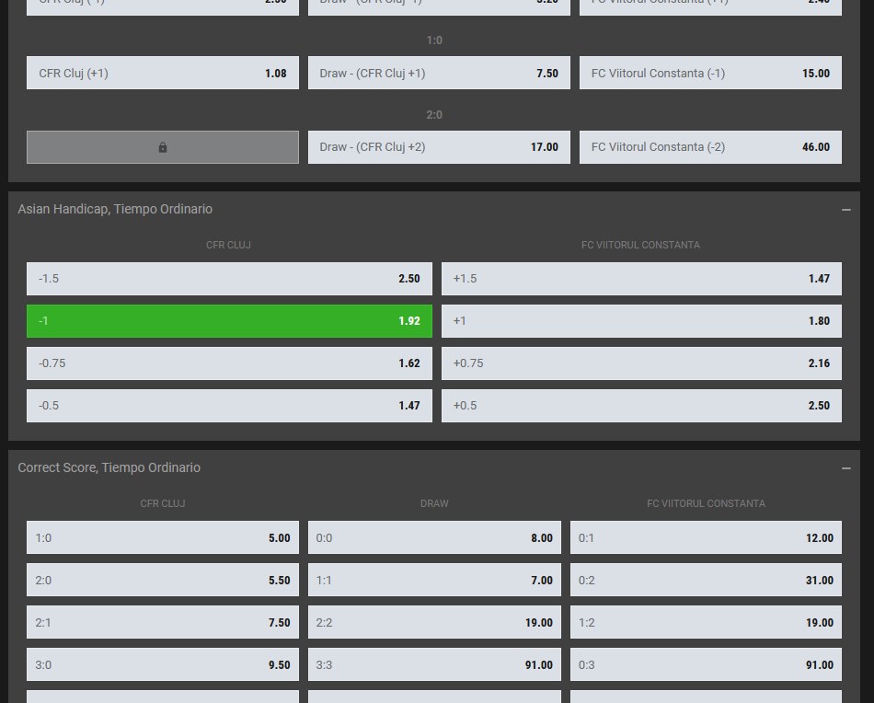The image size is (874, 703).
Task: Bet on 2:1 at odds 7.50
Action: [x=162, y=622]
